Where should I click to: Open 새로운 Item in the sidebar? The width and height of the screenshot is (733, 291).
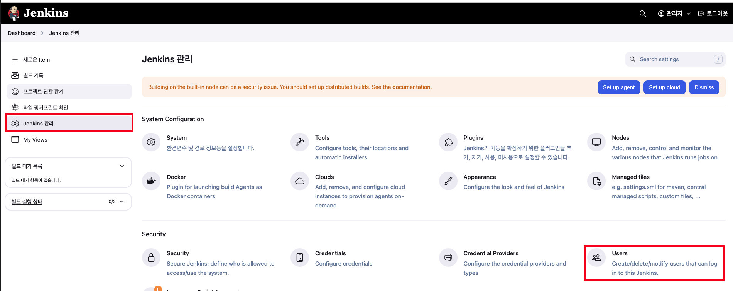69,59
